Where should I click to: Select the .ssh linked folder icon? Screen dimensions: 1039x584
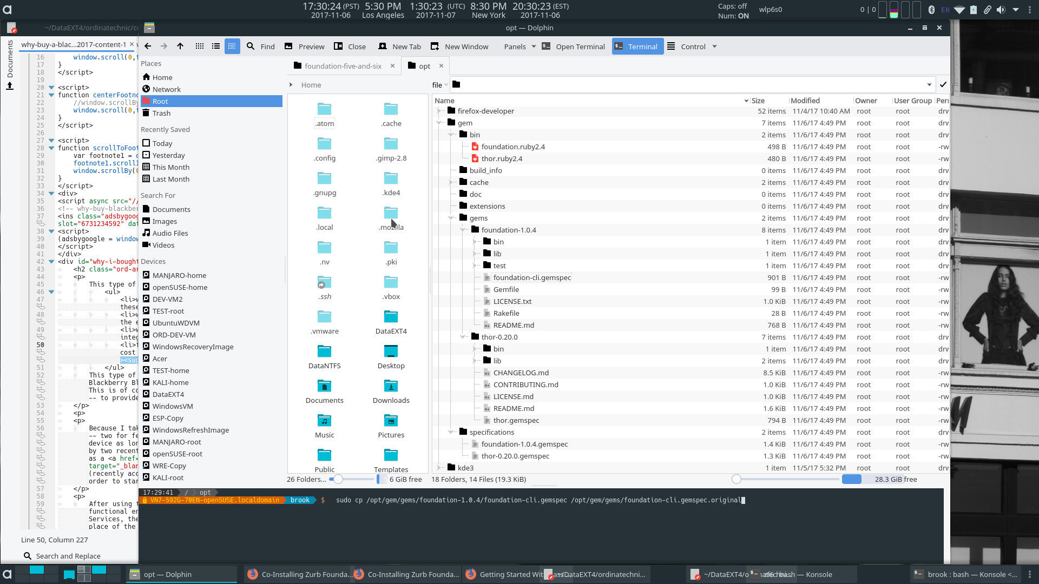(324, 282)
